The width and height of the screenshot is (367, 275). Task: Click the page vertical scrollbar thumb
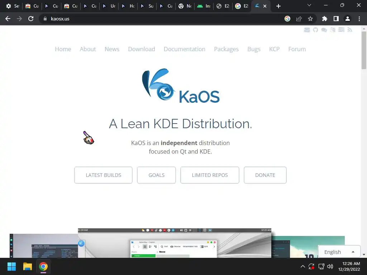coord(364,50)
